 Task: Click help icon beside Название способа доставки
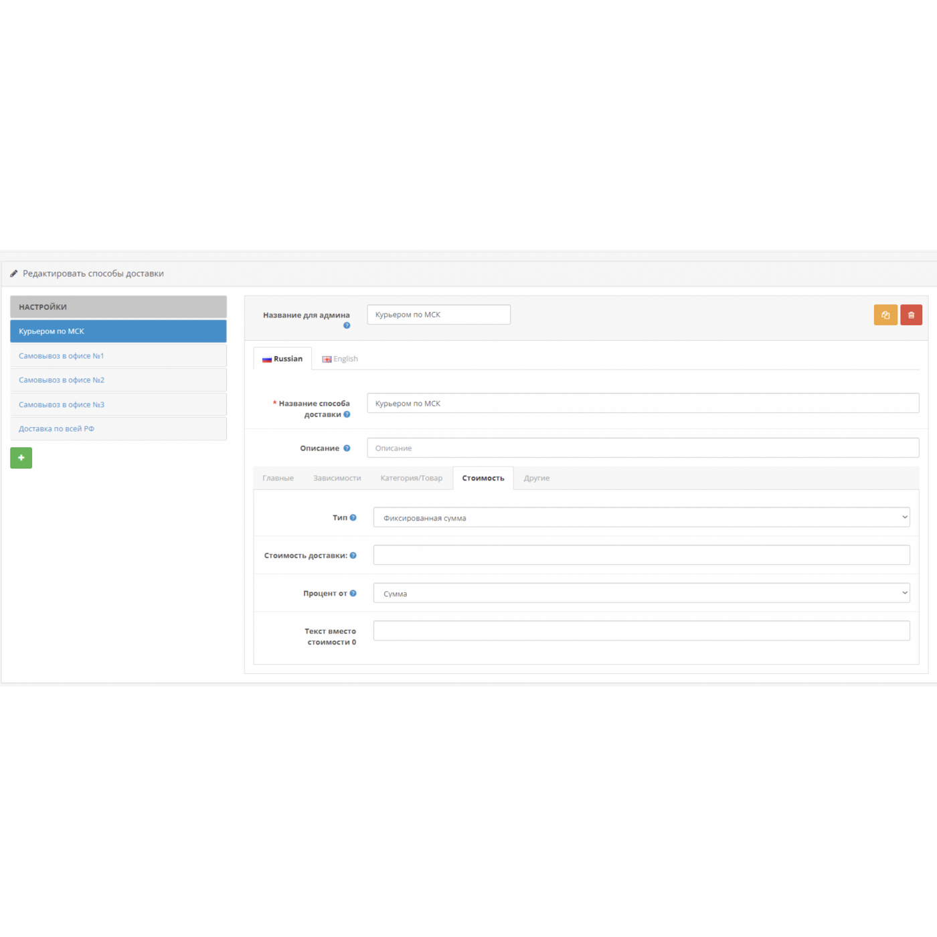pyautogui.click(x=347, y=414)
